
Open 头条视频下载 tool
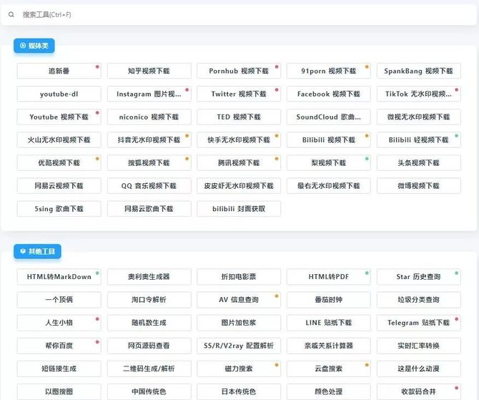pos(418,162)
